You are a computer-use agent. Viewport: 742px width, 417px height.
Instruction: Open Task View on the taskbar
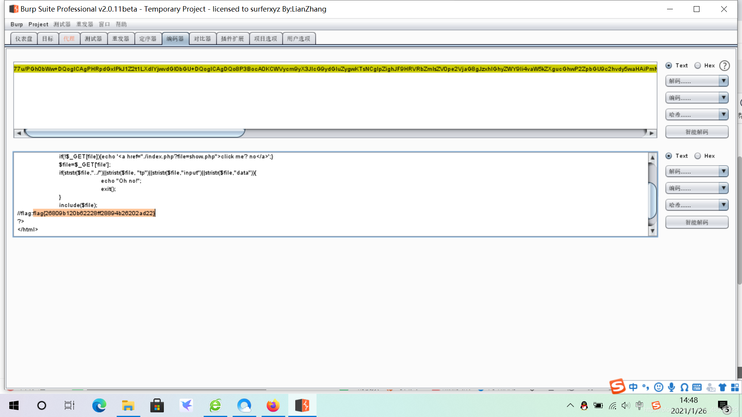point(70,405)
